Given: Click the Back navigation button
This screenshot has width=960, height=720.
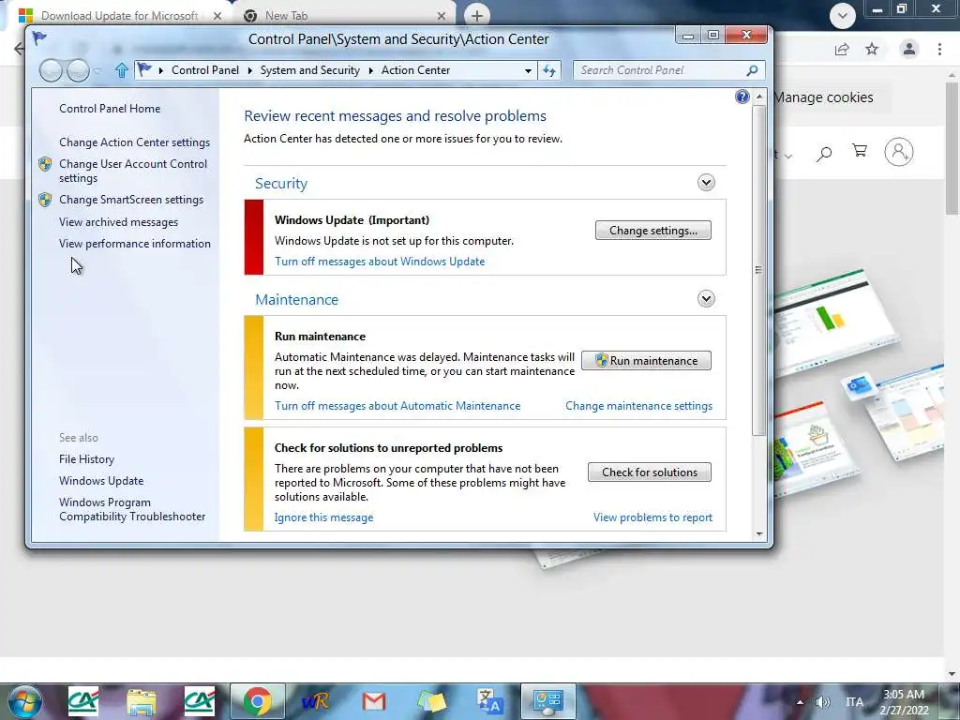Looking at the screenshot, I should pos(51,70).
